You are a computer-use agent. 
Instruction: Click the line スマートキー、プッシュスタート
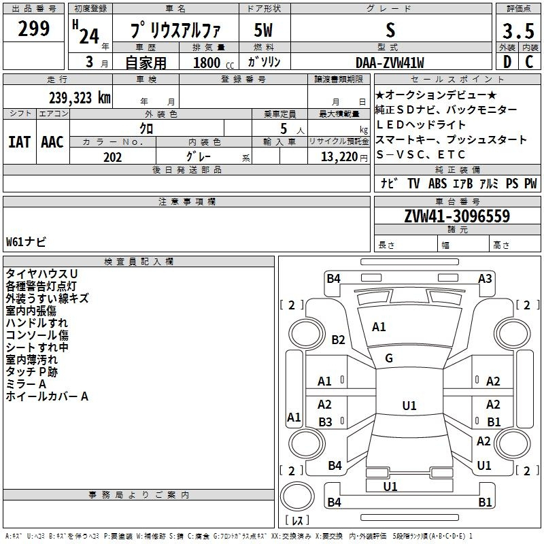pos(451,139)
